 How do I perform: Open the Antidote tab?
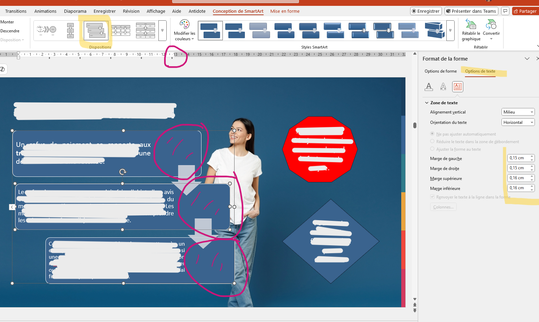point(197,11)
